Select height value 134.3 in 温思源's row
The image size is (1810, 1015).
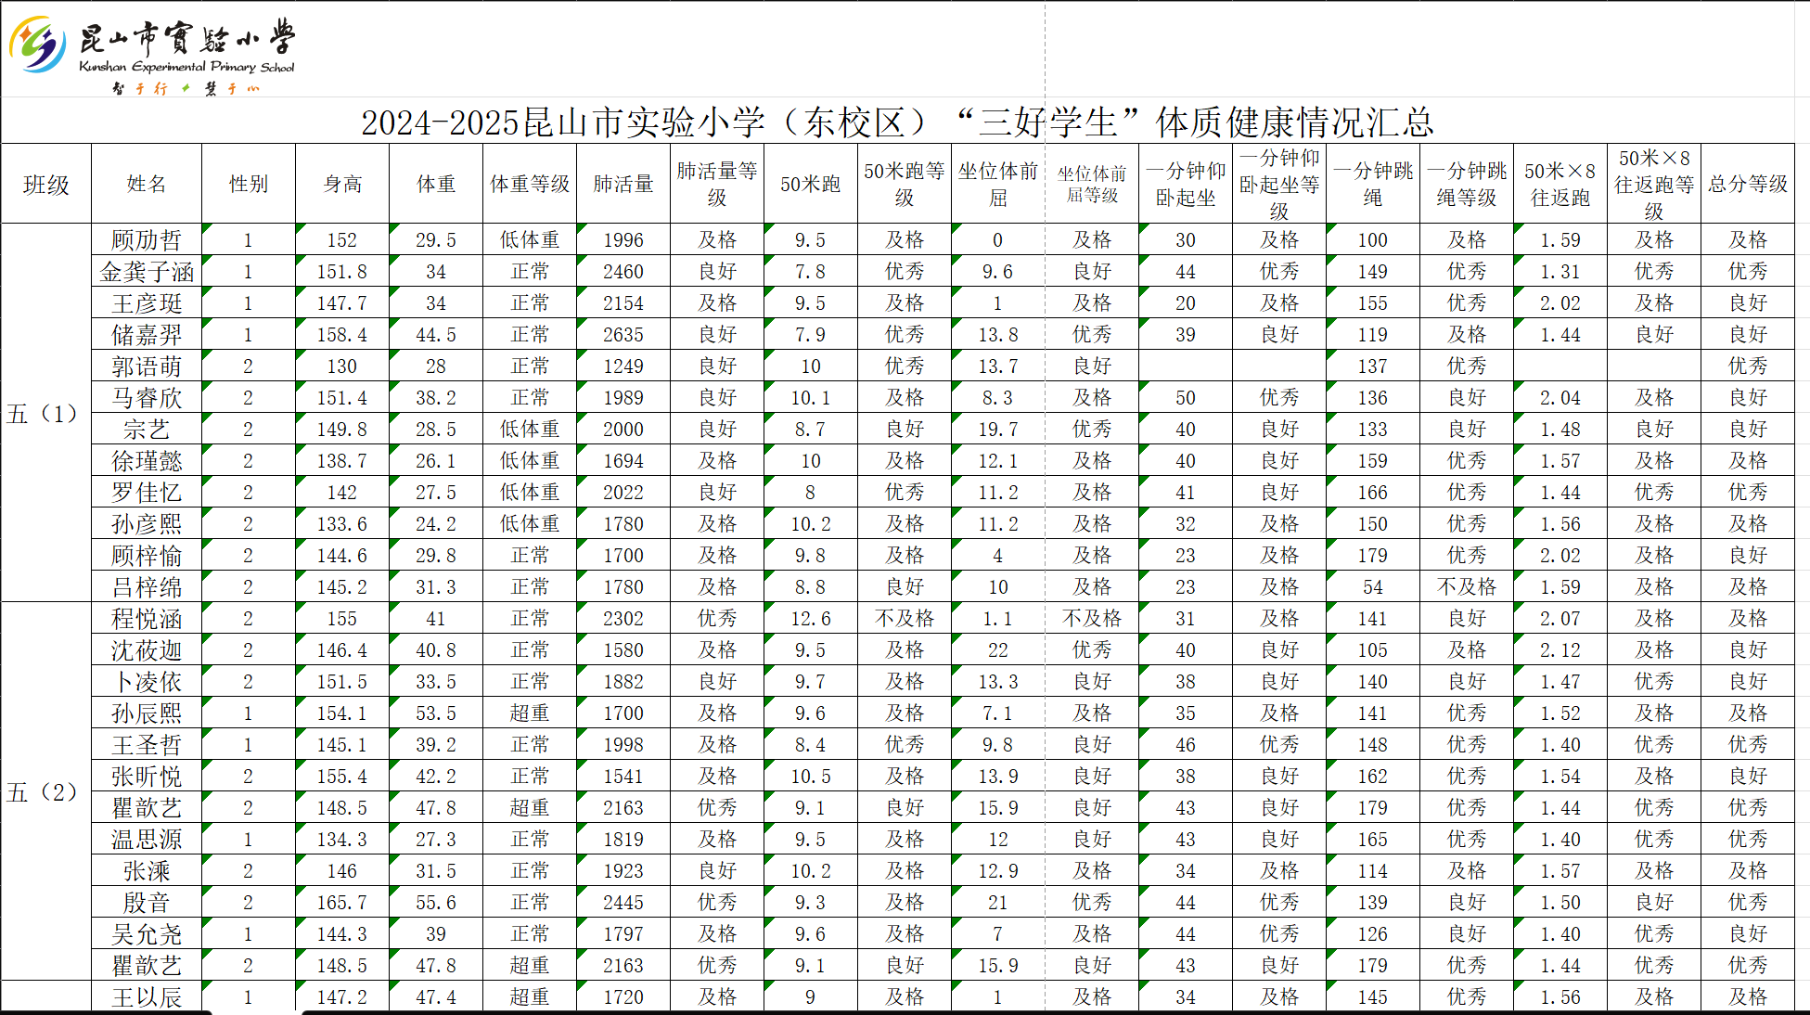point(342,840)
